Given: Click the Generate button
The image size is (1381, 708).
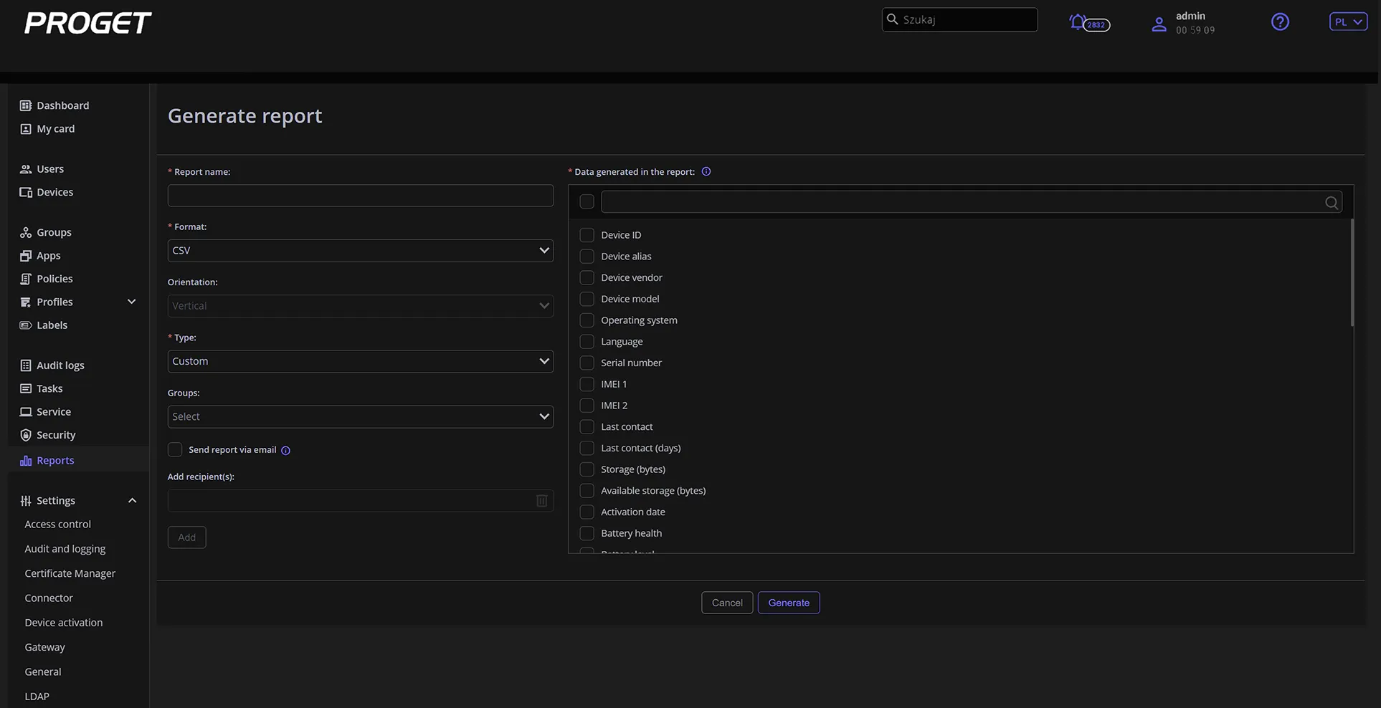Looking at the screenshot, I should (789, 603).
